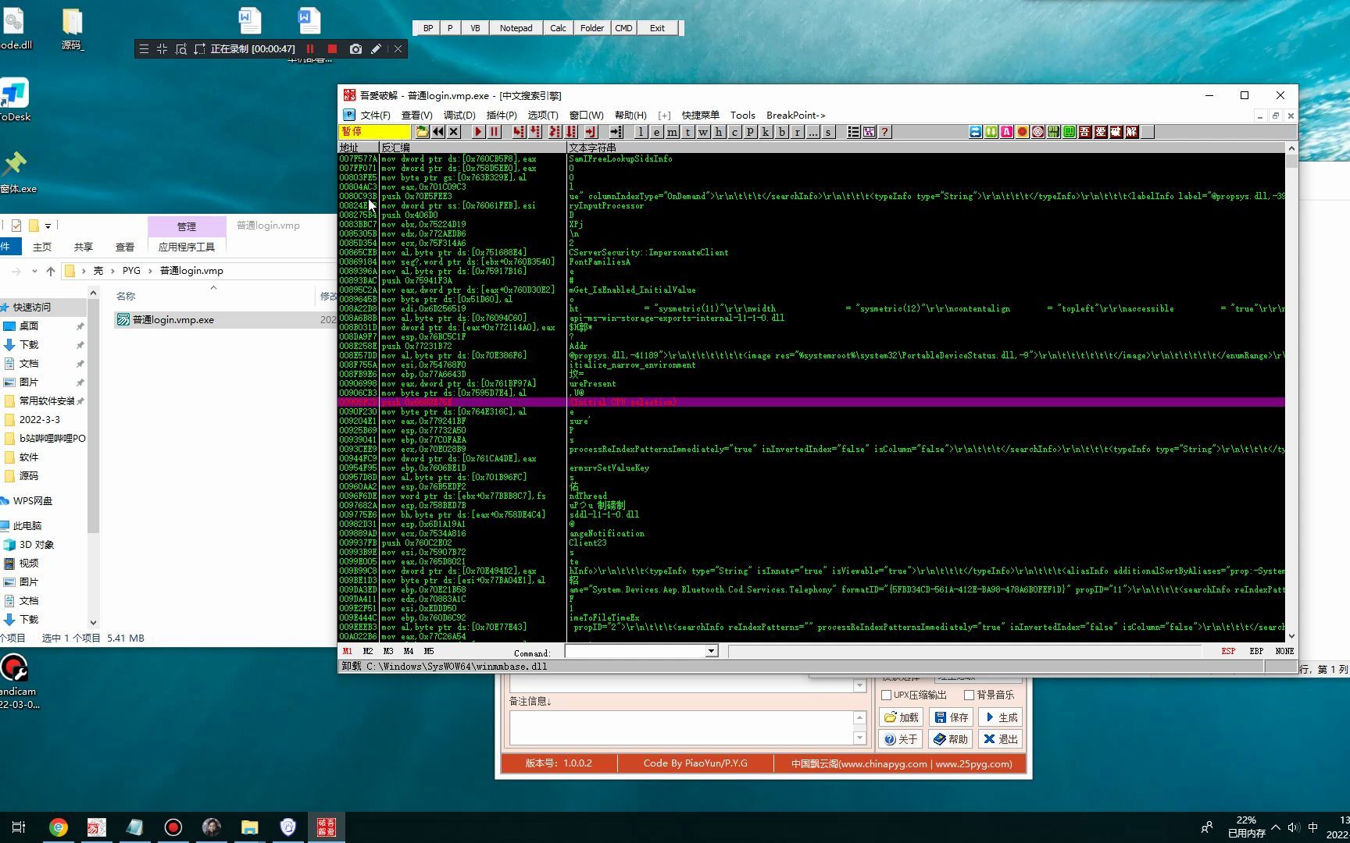Open memory map 'm' button
The width and height of the screenshot is (1350, 843).
[672, 132]
